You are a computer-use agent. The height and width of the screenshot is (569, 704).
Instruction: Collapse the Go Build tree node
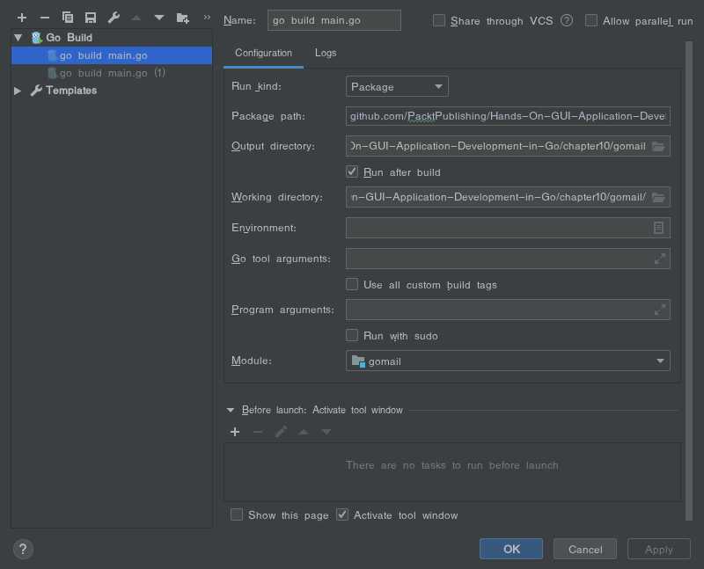pos(18,38)
